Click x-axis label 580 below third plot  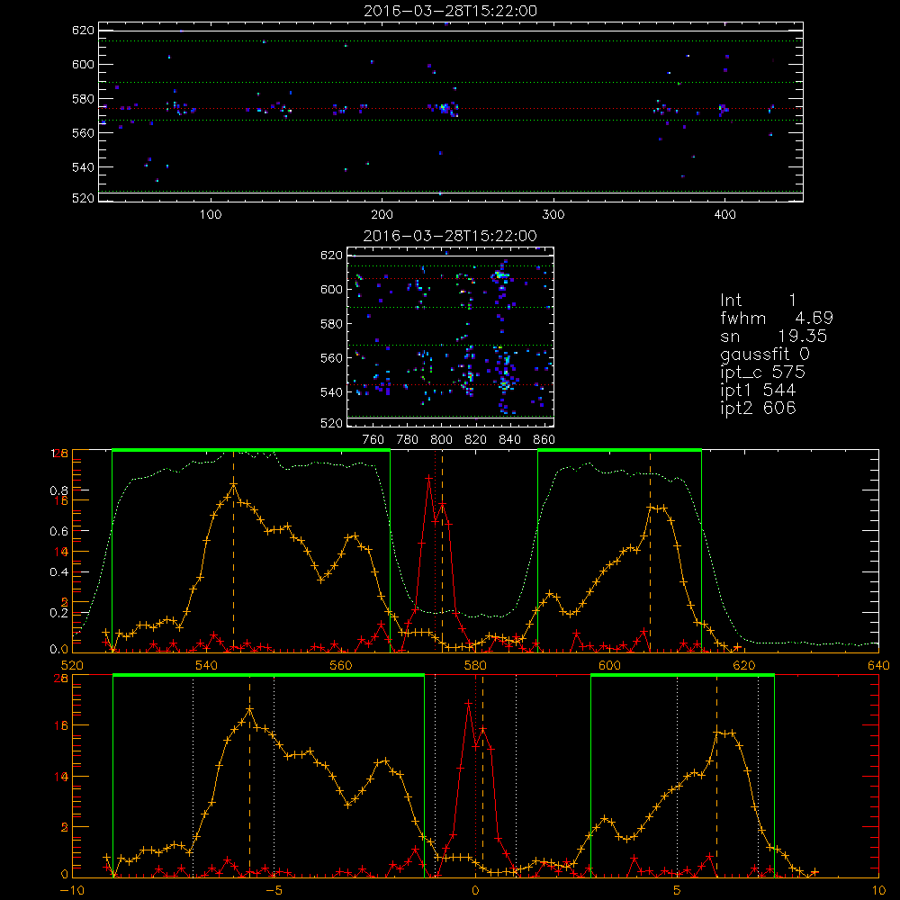475,666
